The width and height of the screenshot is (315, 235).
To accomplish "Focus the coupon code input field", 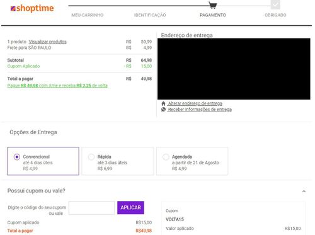I will click(x=91, y=208).
